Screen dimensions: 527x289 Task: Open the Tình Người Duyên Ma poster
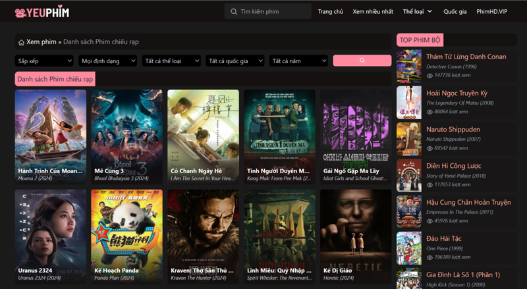tap(279, 136)
